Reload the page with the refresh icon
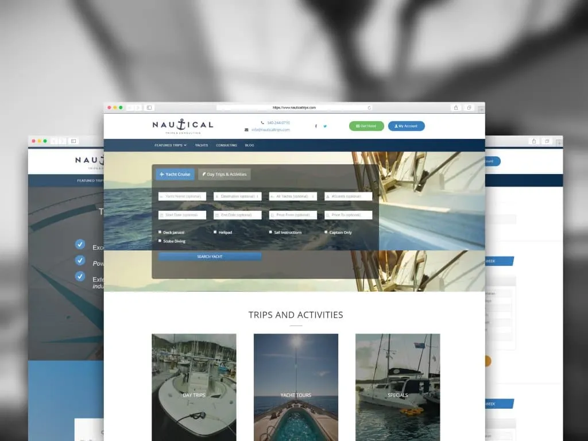 (x=369, y=107)
